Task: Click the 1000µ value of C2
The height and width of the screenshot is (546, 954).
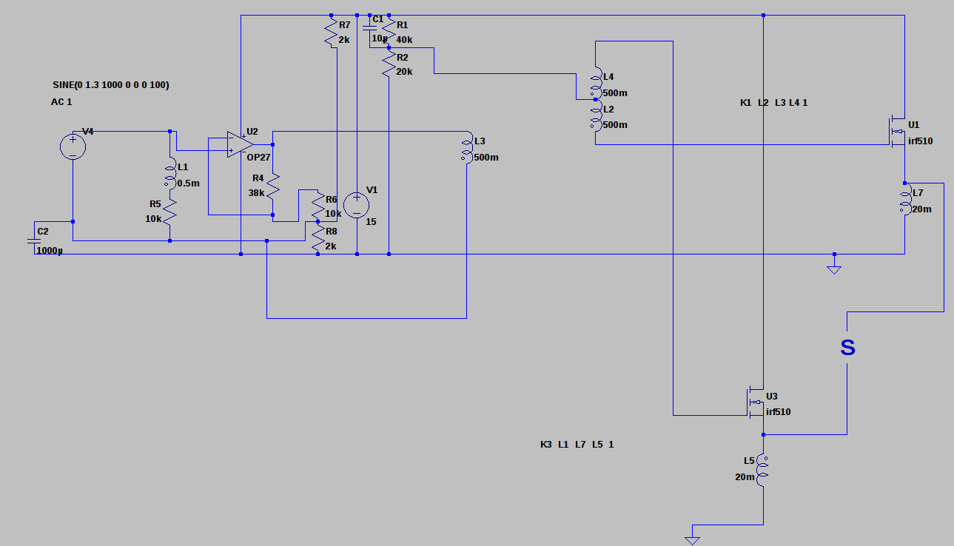Action: click(50, 252)
